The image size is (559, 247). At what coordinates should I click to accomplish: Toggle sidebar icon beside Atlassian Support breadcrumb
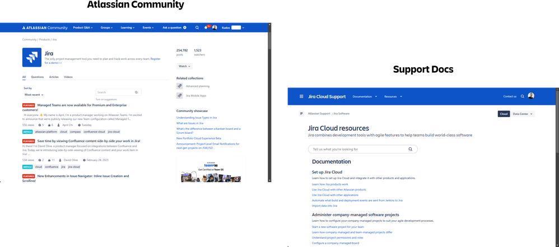(301, 113)
